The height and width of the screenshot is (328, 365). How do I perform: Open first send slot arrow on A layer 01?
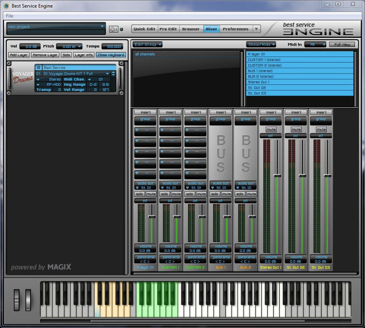[137, 130]
